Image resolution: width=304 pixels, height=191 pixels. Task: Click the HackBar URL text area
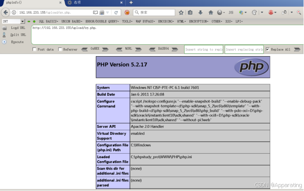[x=167, y=35]
